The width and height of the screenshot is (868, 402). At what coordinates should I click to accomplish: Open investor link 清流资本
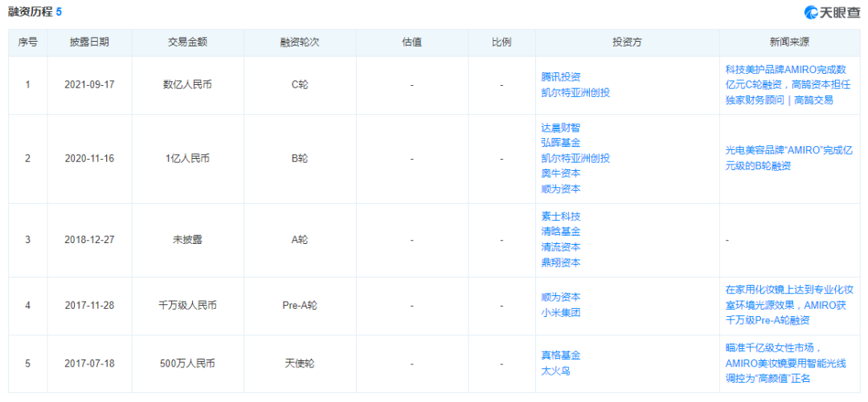coord(560,247)
